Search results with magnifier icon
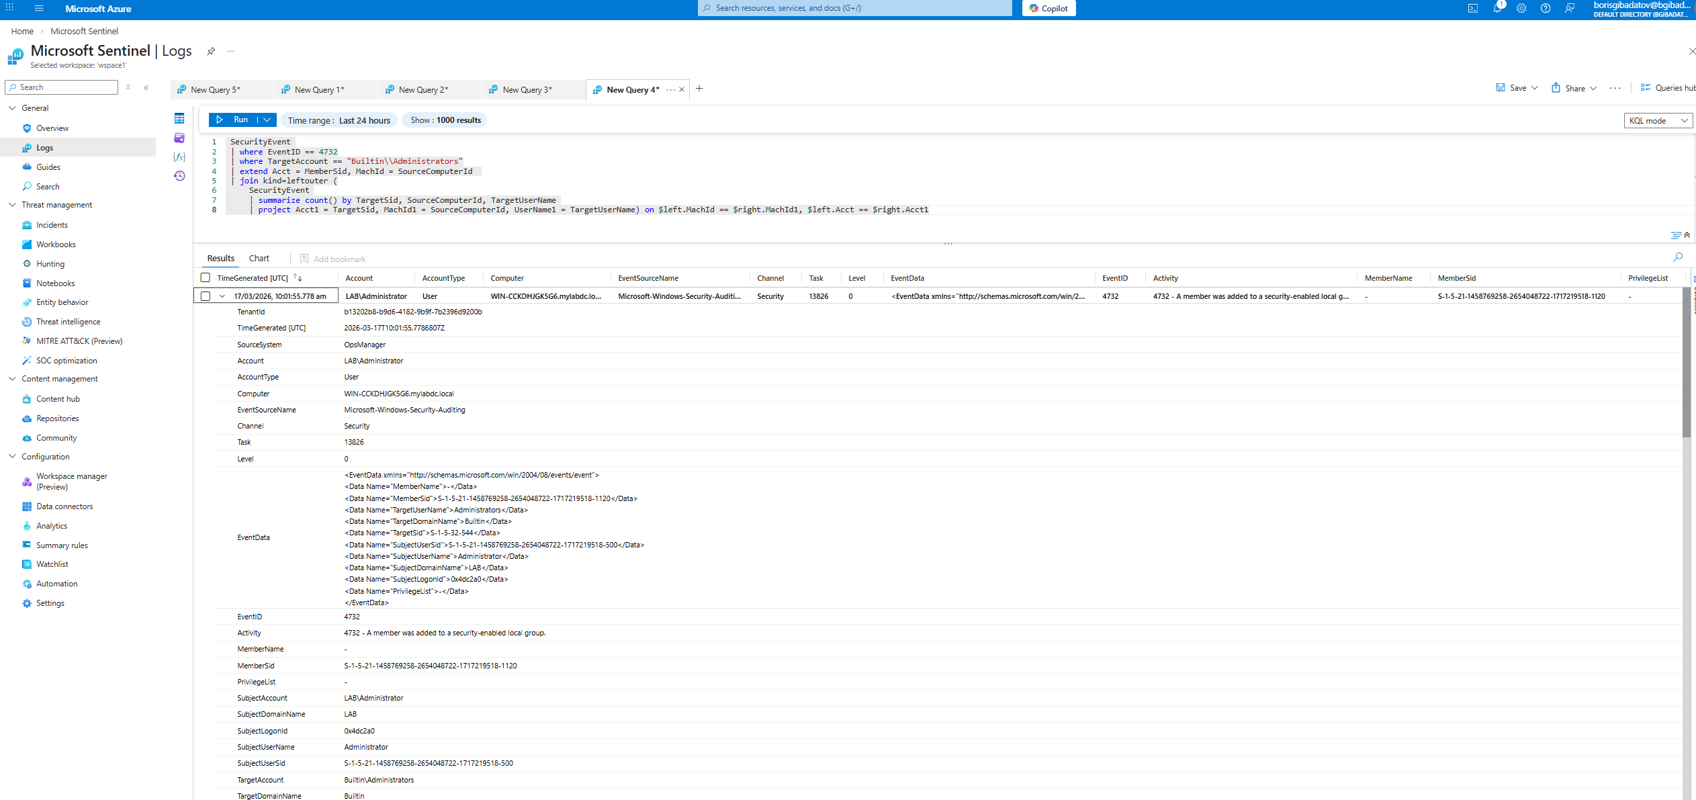 [1677, 257]
